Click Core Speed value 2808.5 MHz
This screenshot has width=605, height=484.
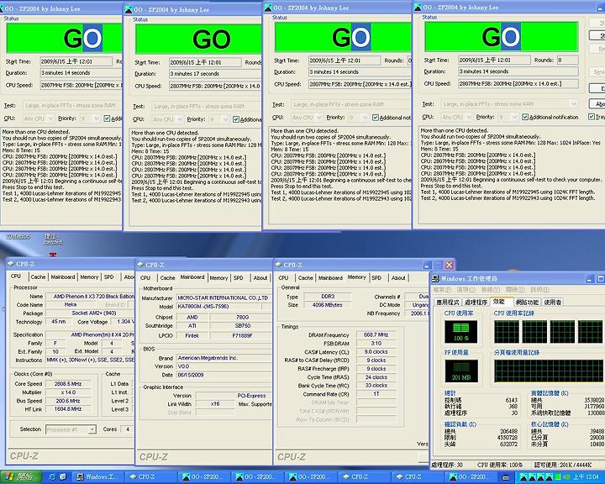pyautogui.click(x=68, y=384)
